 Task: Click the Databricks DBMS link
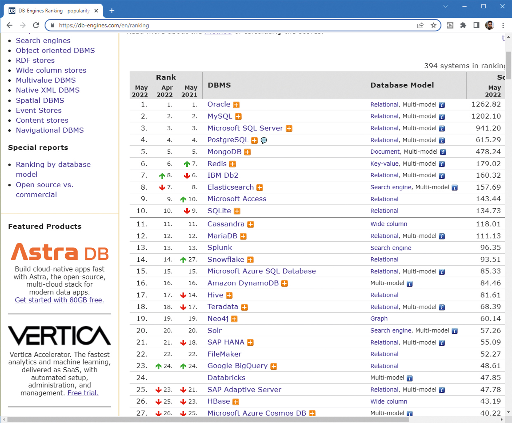[x=226, y=378]
